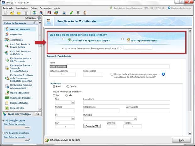This screenshot has width=195, height=146.
Task: Select Declaração de Ajuste Anual Original radio
Action: [x=63, y=39]
